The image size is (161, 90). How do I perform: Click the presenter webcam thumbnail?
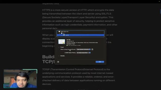click(x=20, y=78)
